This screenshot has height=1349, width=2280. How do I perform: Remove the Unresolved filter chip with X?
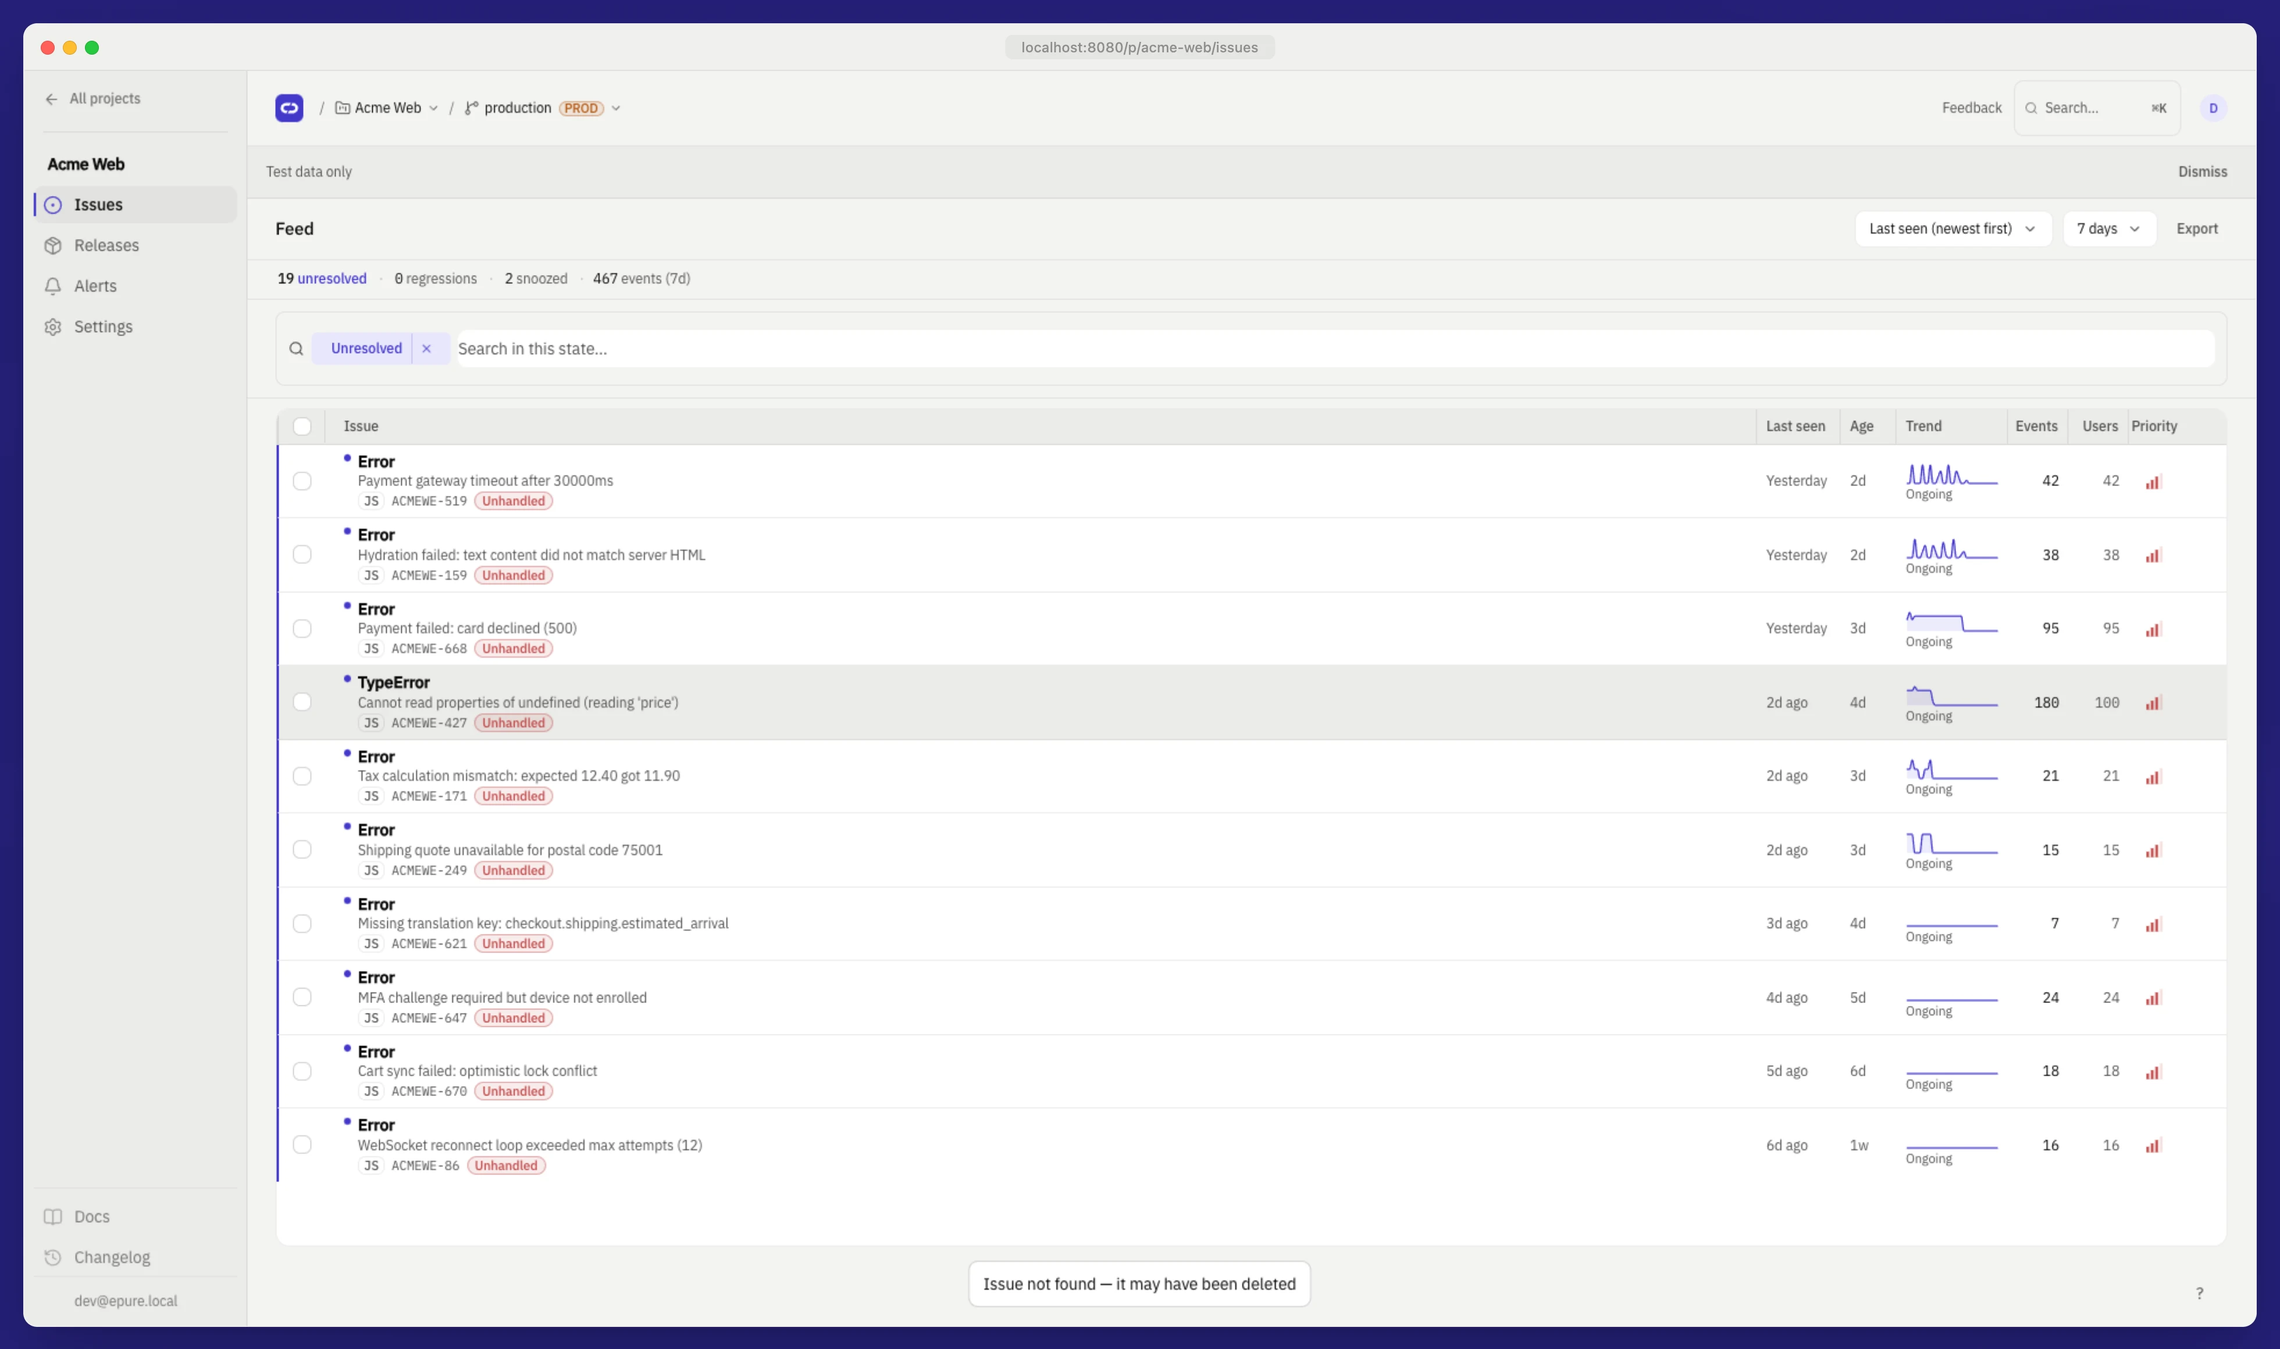(x=426, y=348)
